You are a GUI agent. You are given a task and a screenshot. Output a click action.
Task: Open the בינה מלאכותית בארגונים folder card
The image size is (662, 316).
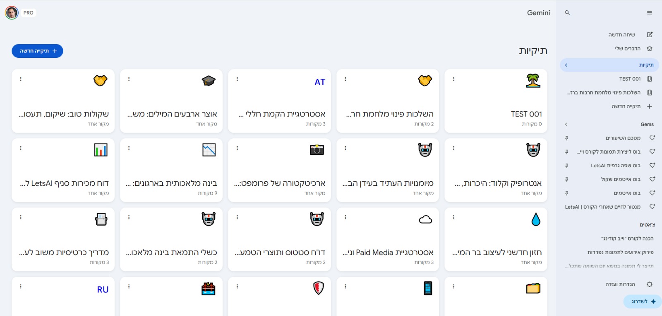171,170
